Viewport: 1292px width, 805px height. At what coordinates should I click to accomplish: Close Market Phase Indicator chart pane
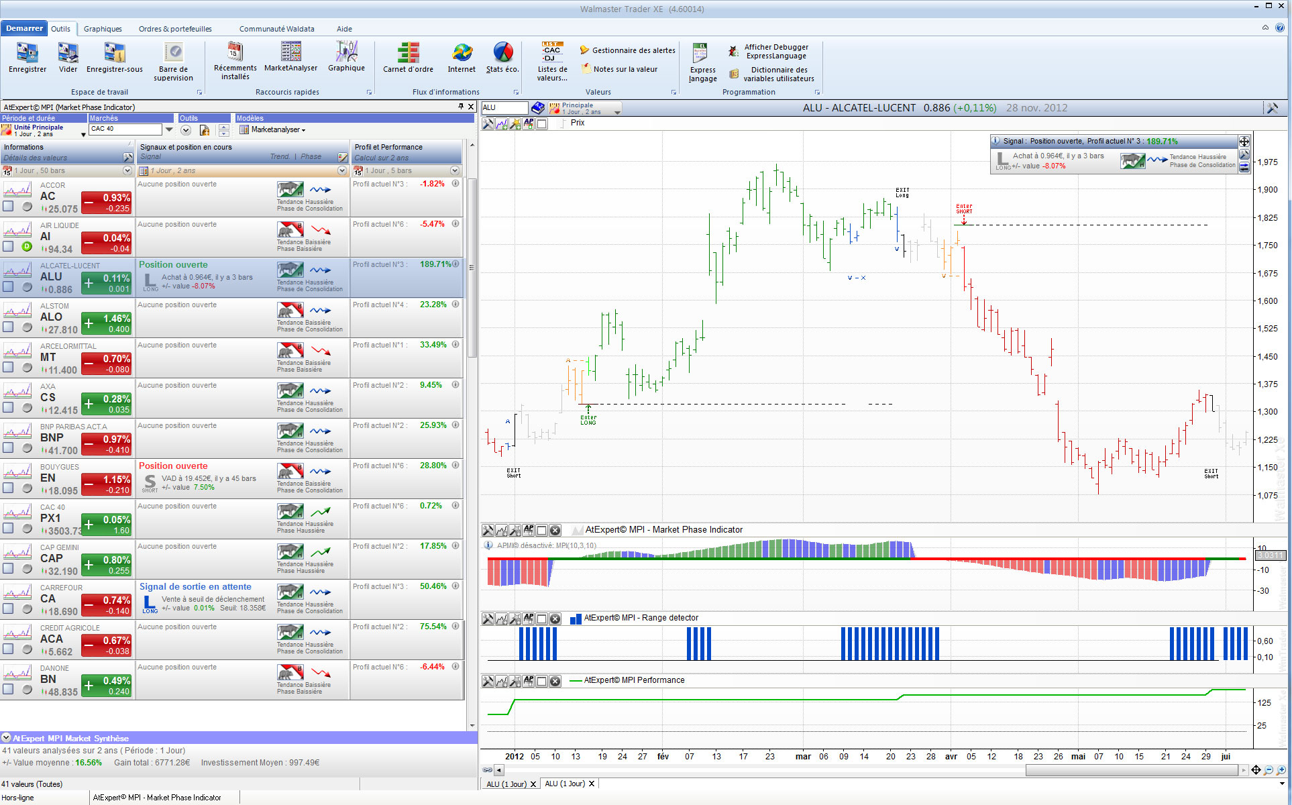(555, 530)
